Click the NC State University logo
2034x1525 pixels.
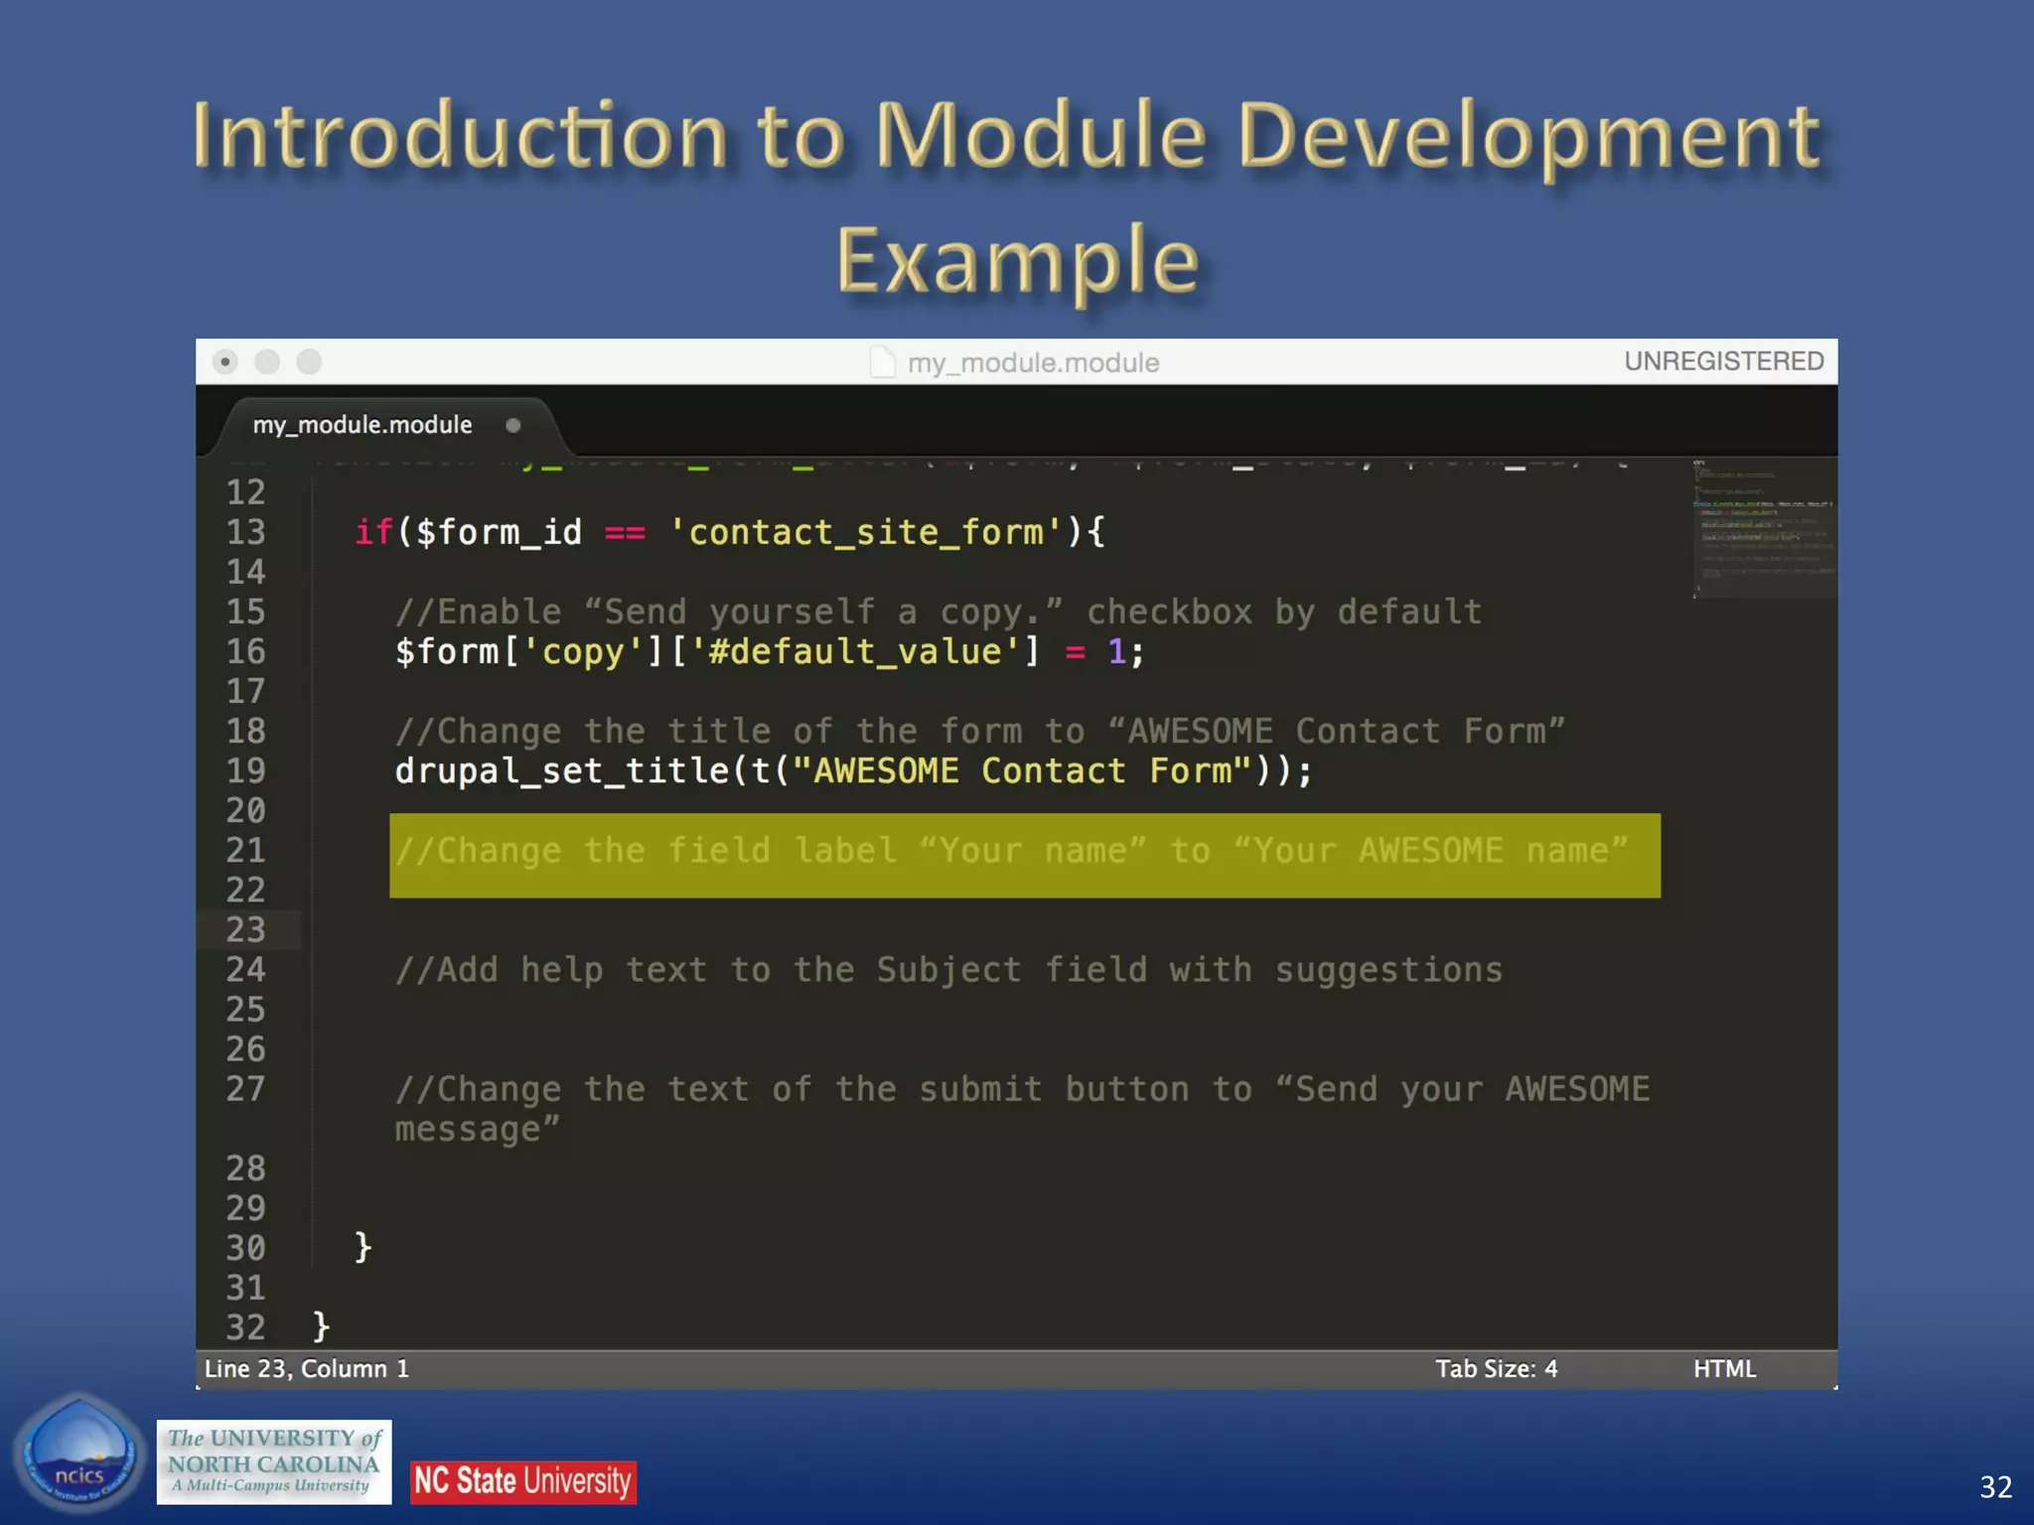point(523,1481)
